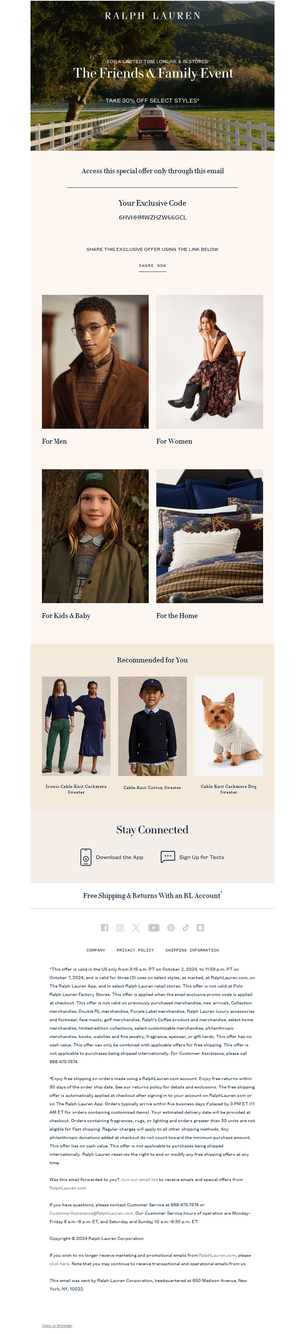Open the SHIPPING INFORMATION footer link

click(192, 950)
